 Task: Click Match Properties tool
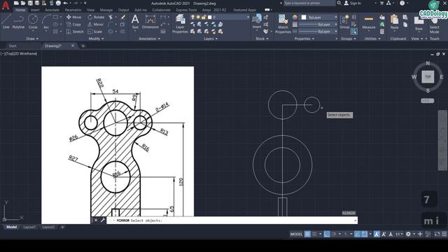tap(283, 24)
